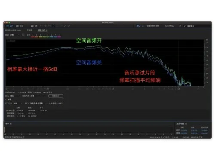The width and height of the screenshot is (215, 161).
Task: Toggle hold number 4 in frequency analysis
Action: click(44, 35)
